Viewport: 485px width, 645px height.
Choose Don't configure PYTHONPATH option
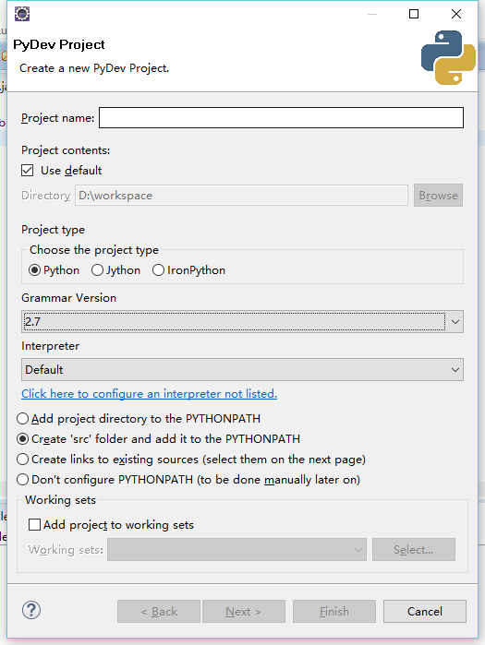23,480
